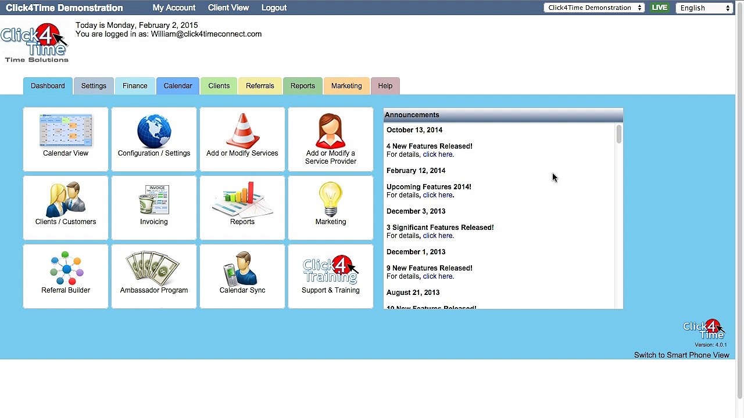Click the '4 New Features Released!' heading
The image size is (744, 418).
click(x=430, y=146)
